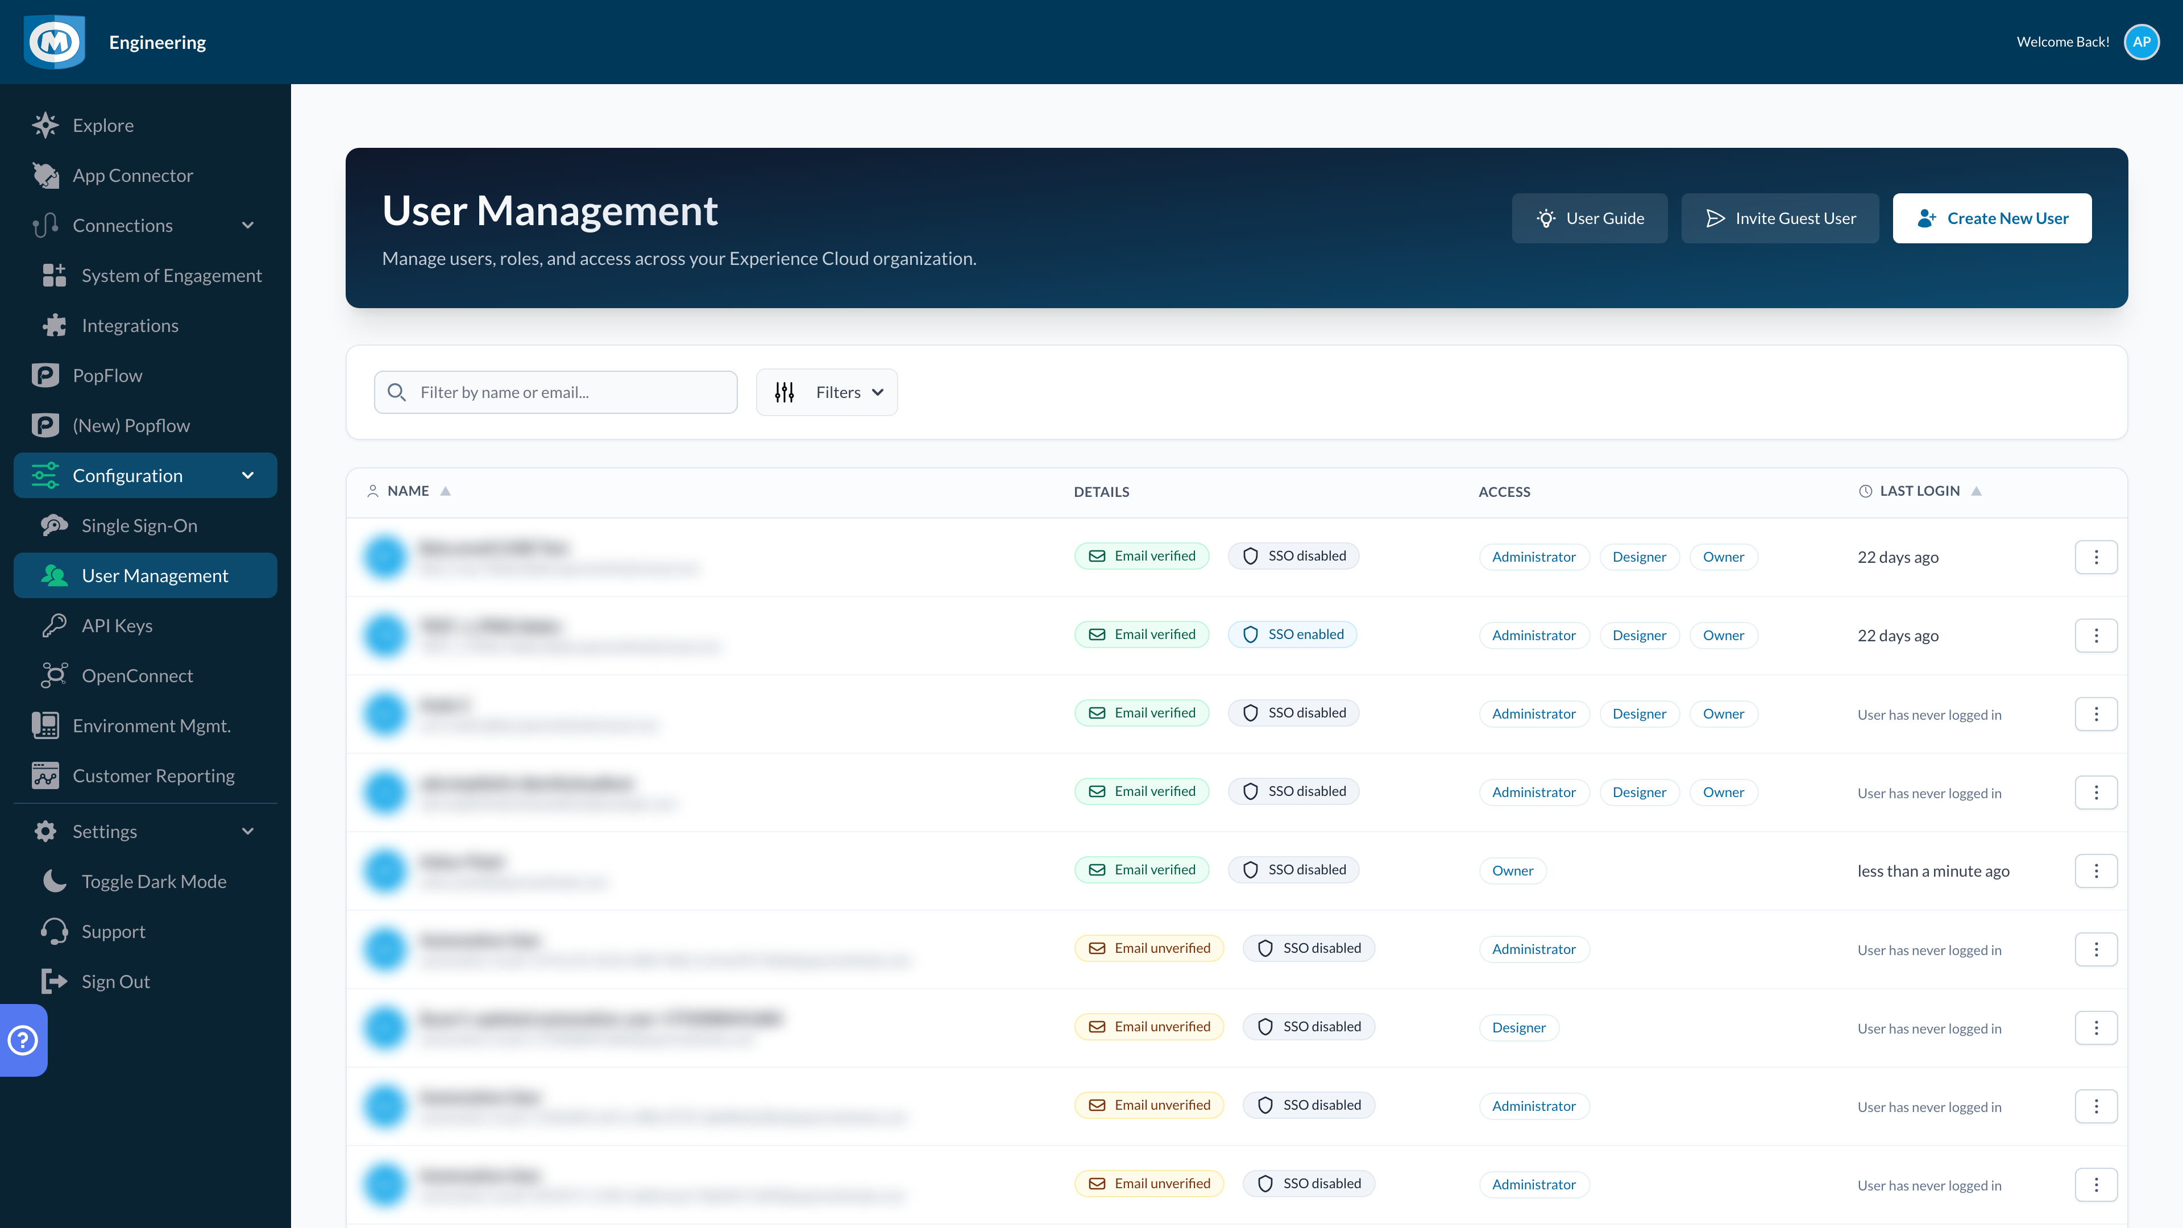
Task: Click the 'less than a minute ago' login text
Action: [x=1933, y=871]
